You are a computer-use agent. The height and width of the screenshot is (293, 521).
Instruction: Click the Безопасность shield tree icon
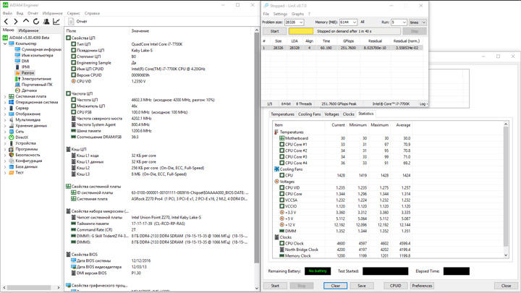pos(12,155)
